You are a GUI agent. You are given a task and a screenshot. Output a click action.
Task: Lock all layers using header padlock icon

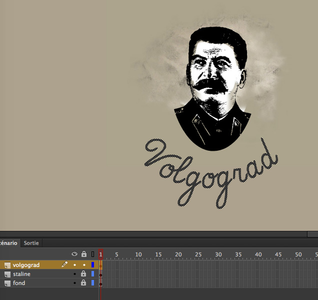84,254
